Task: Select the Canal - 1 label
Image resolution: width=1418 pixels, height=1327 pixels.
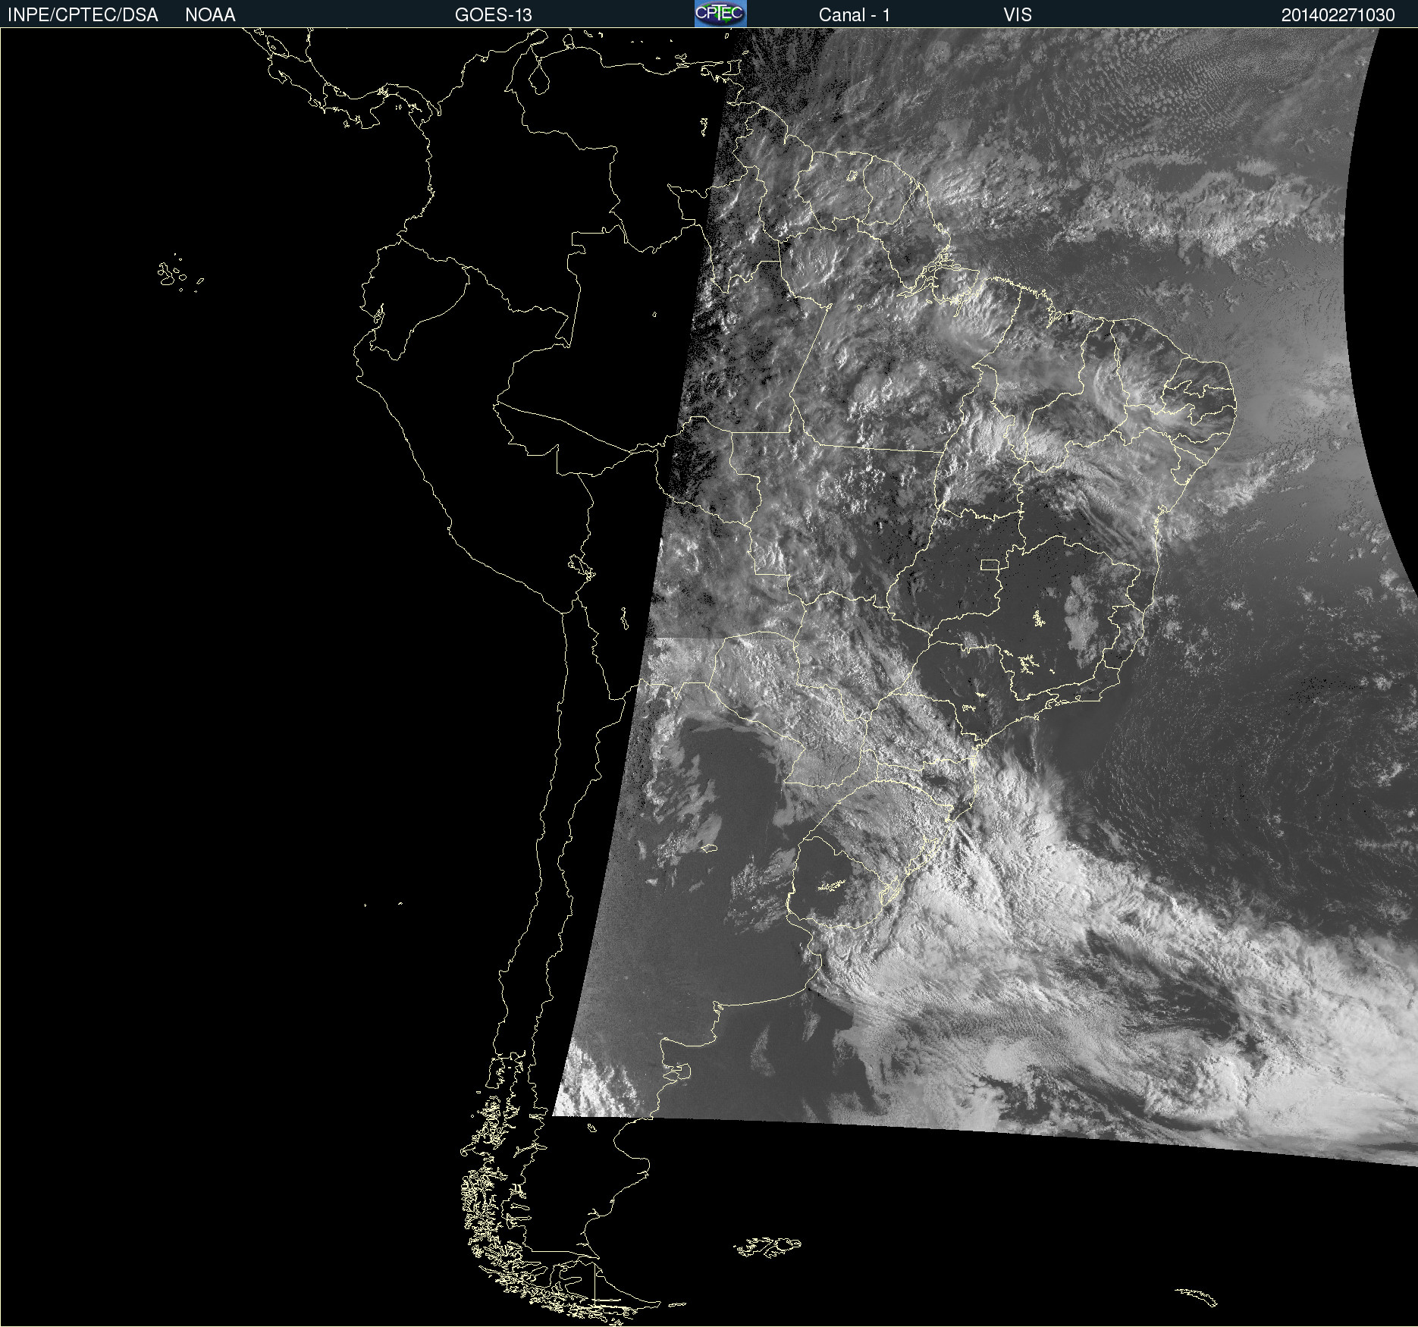Action: [x=855, y=15]
